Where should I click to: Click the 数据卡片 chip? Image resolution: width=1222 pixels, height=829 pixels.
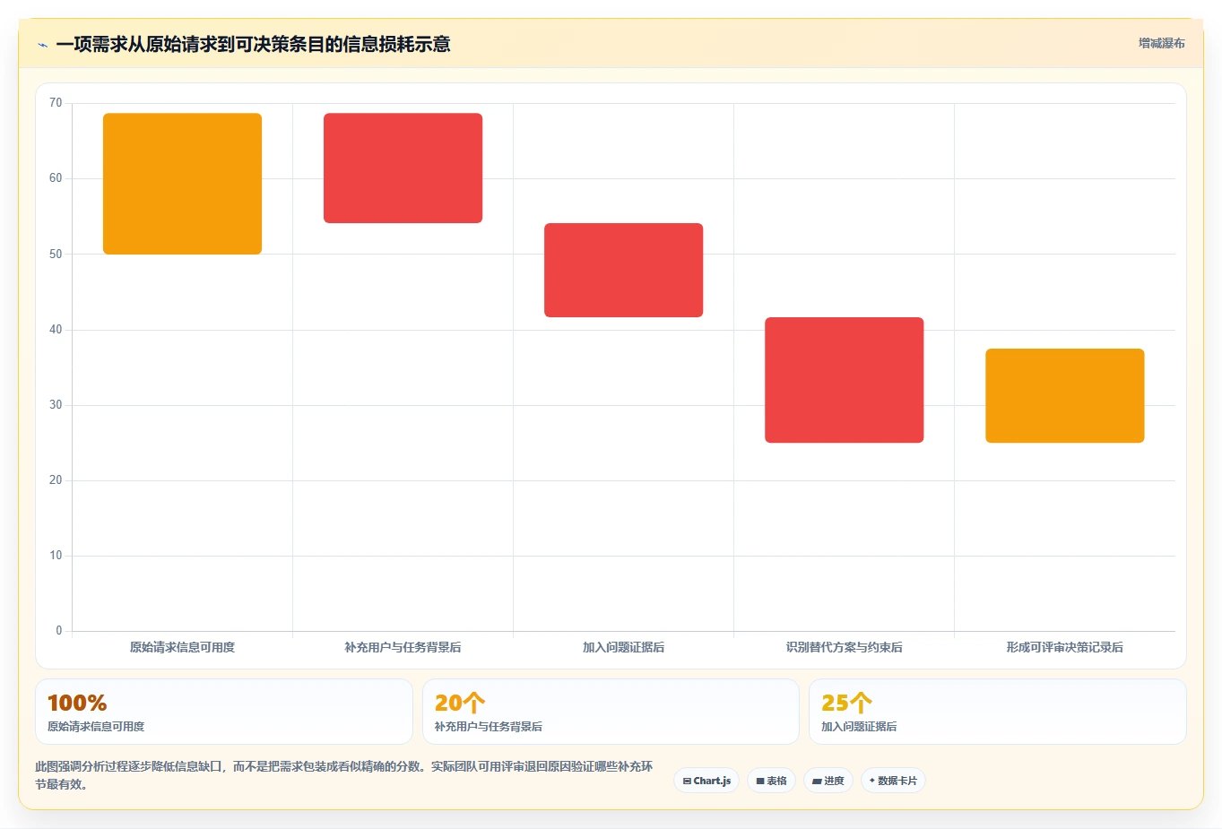coord(893,781)
